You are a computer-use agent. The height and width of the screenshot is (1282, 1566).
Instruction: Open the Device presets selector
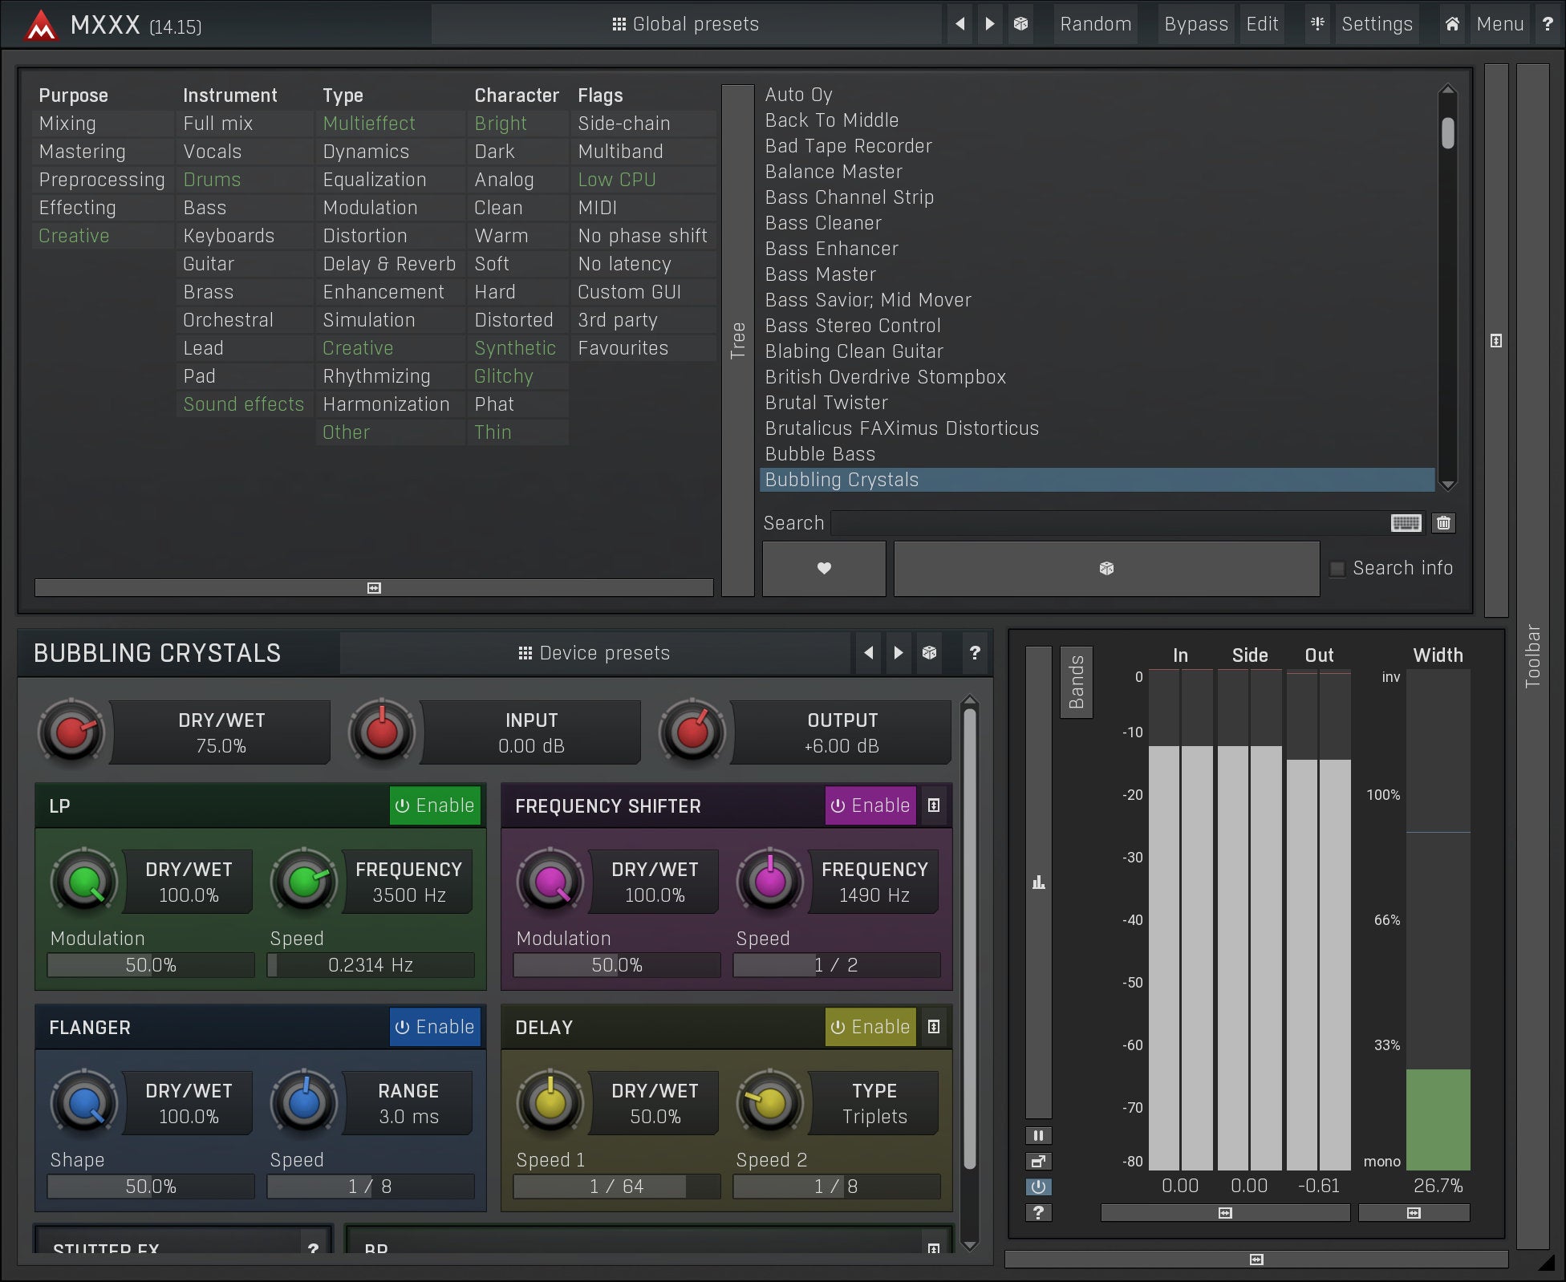(594, 653)
